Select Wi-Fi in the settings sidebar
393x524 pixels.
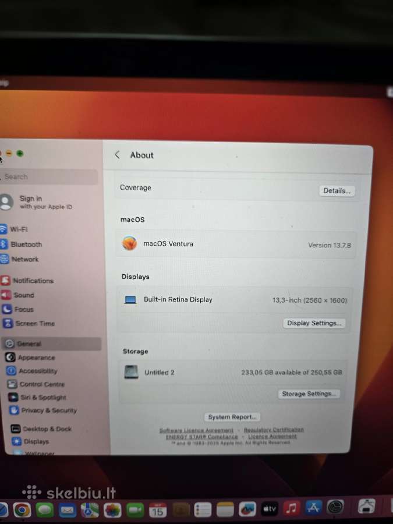click(19, 229)
